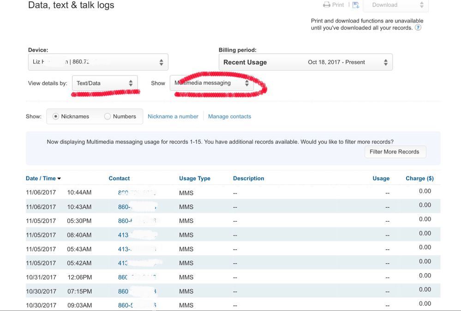Click the printer icon next to Print
This screenshot has width=461, height=311.
pos(327,5)
